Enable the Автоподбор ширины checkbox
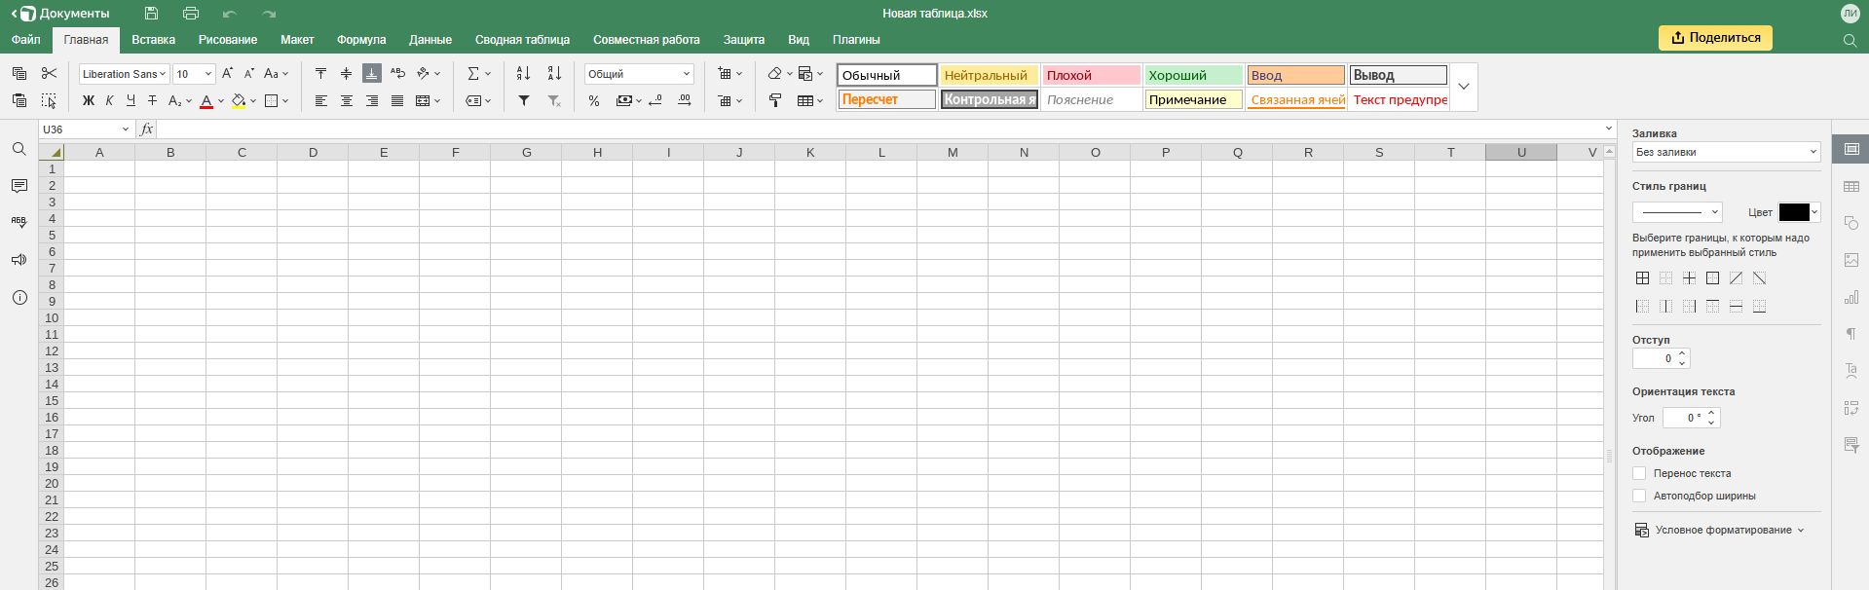 1639,496
